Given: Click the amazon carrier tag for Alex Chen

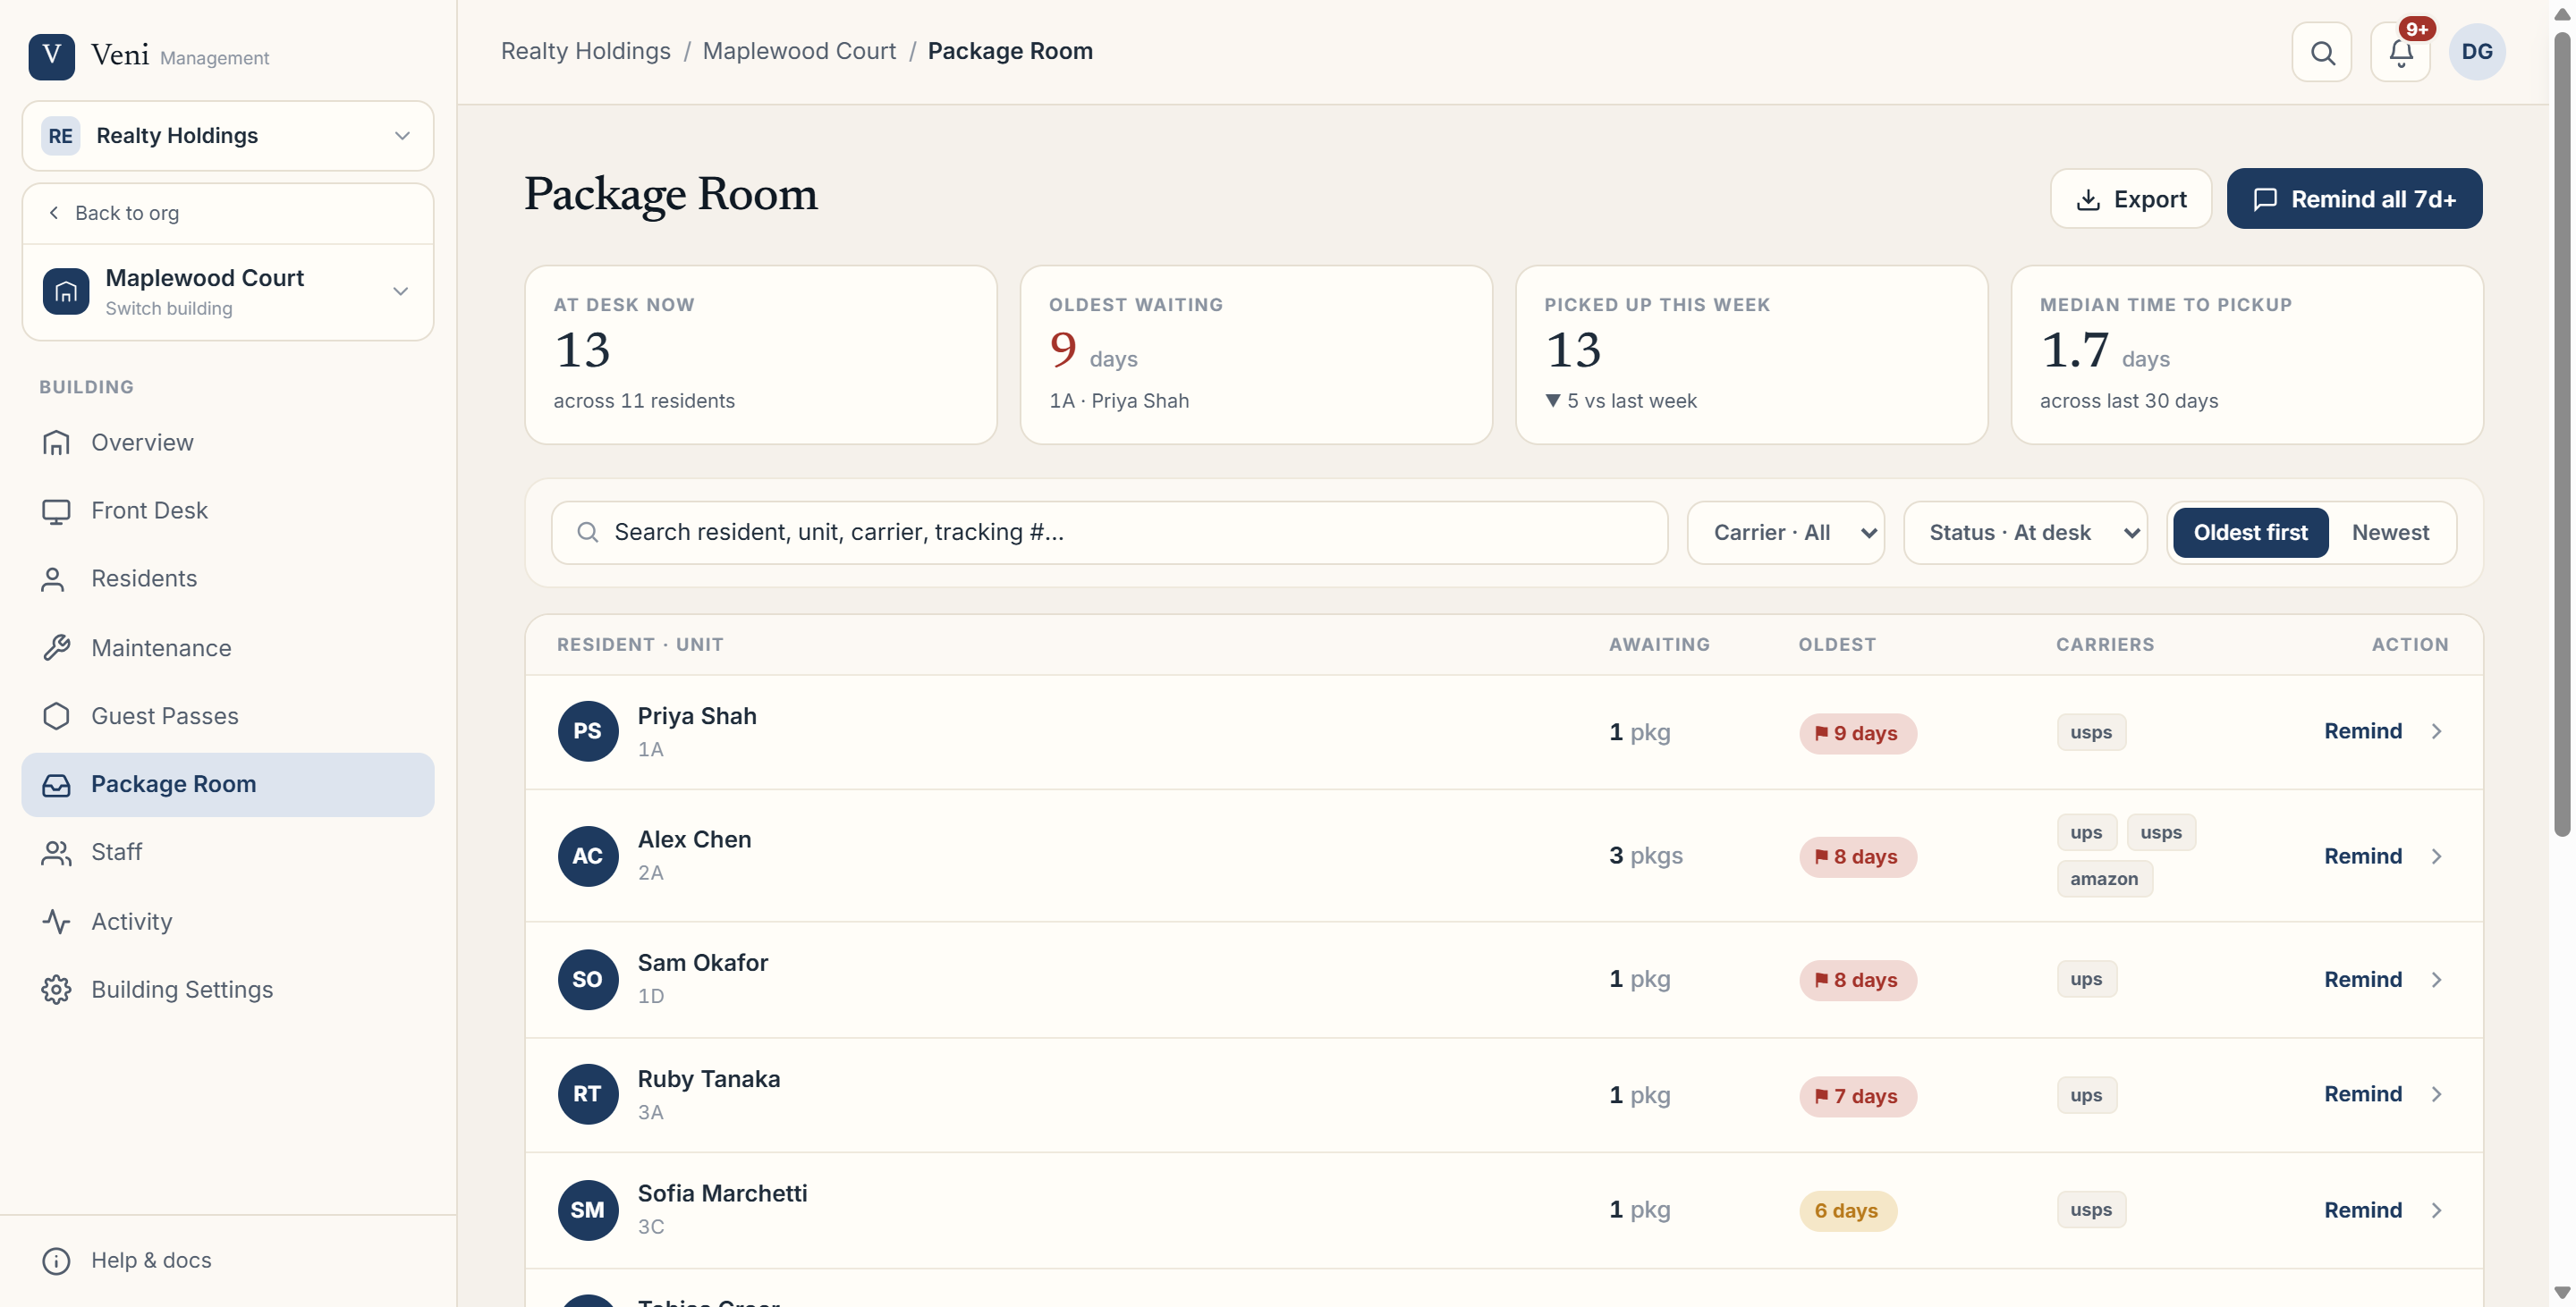Looking at the screenshot, I should [2104, 880].
